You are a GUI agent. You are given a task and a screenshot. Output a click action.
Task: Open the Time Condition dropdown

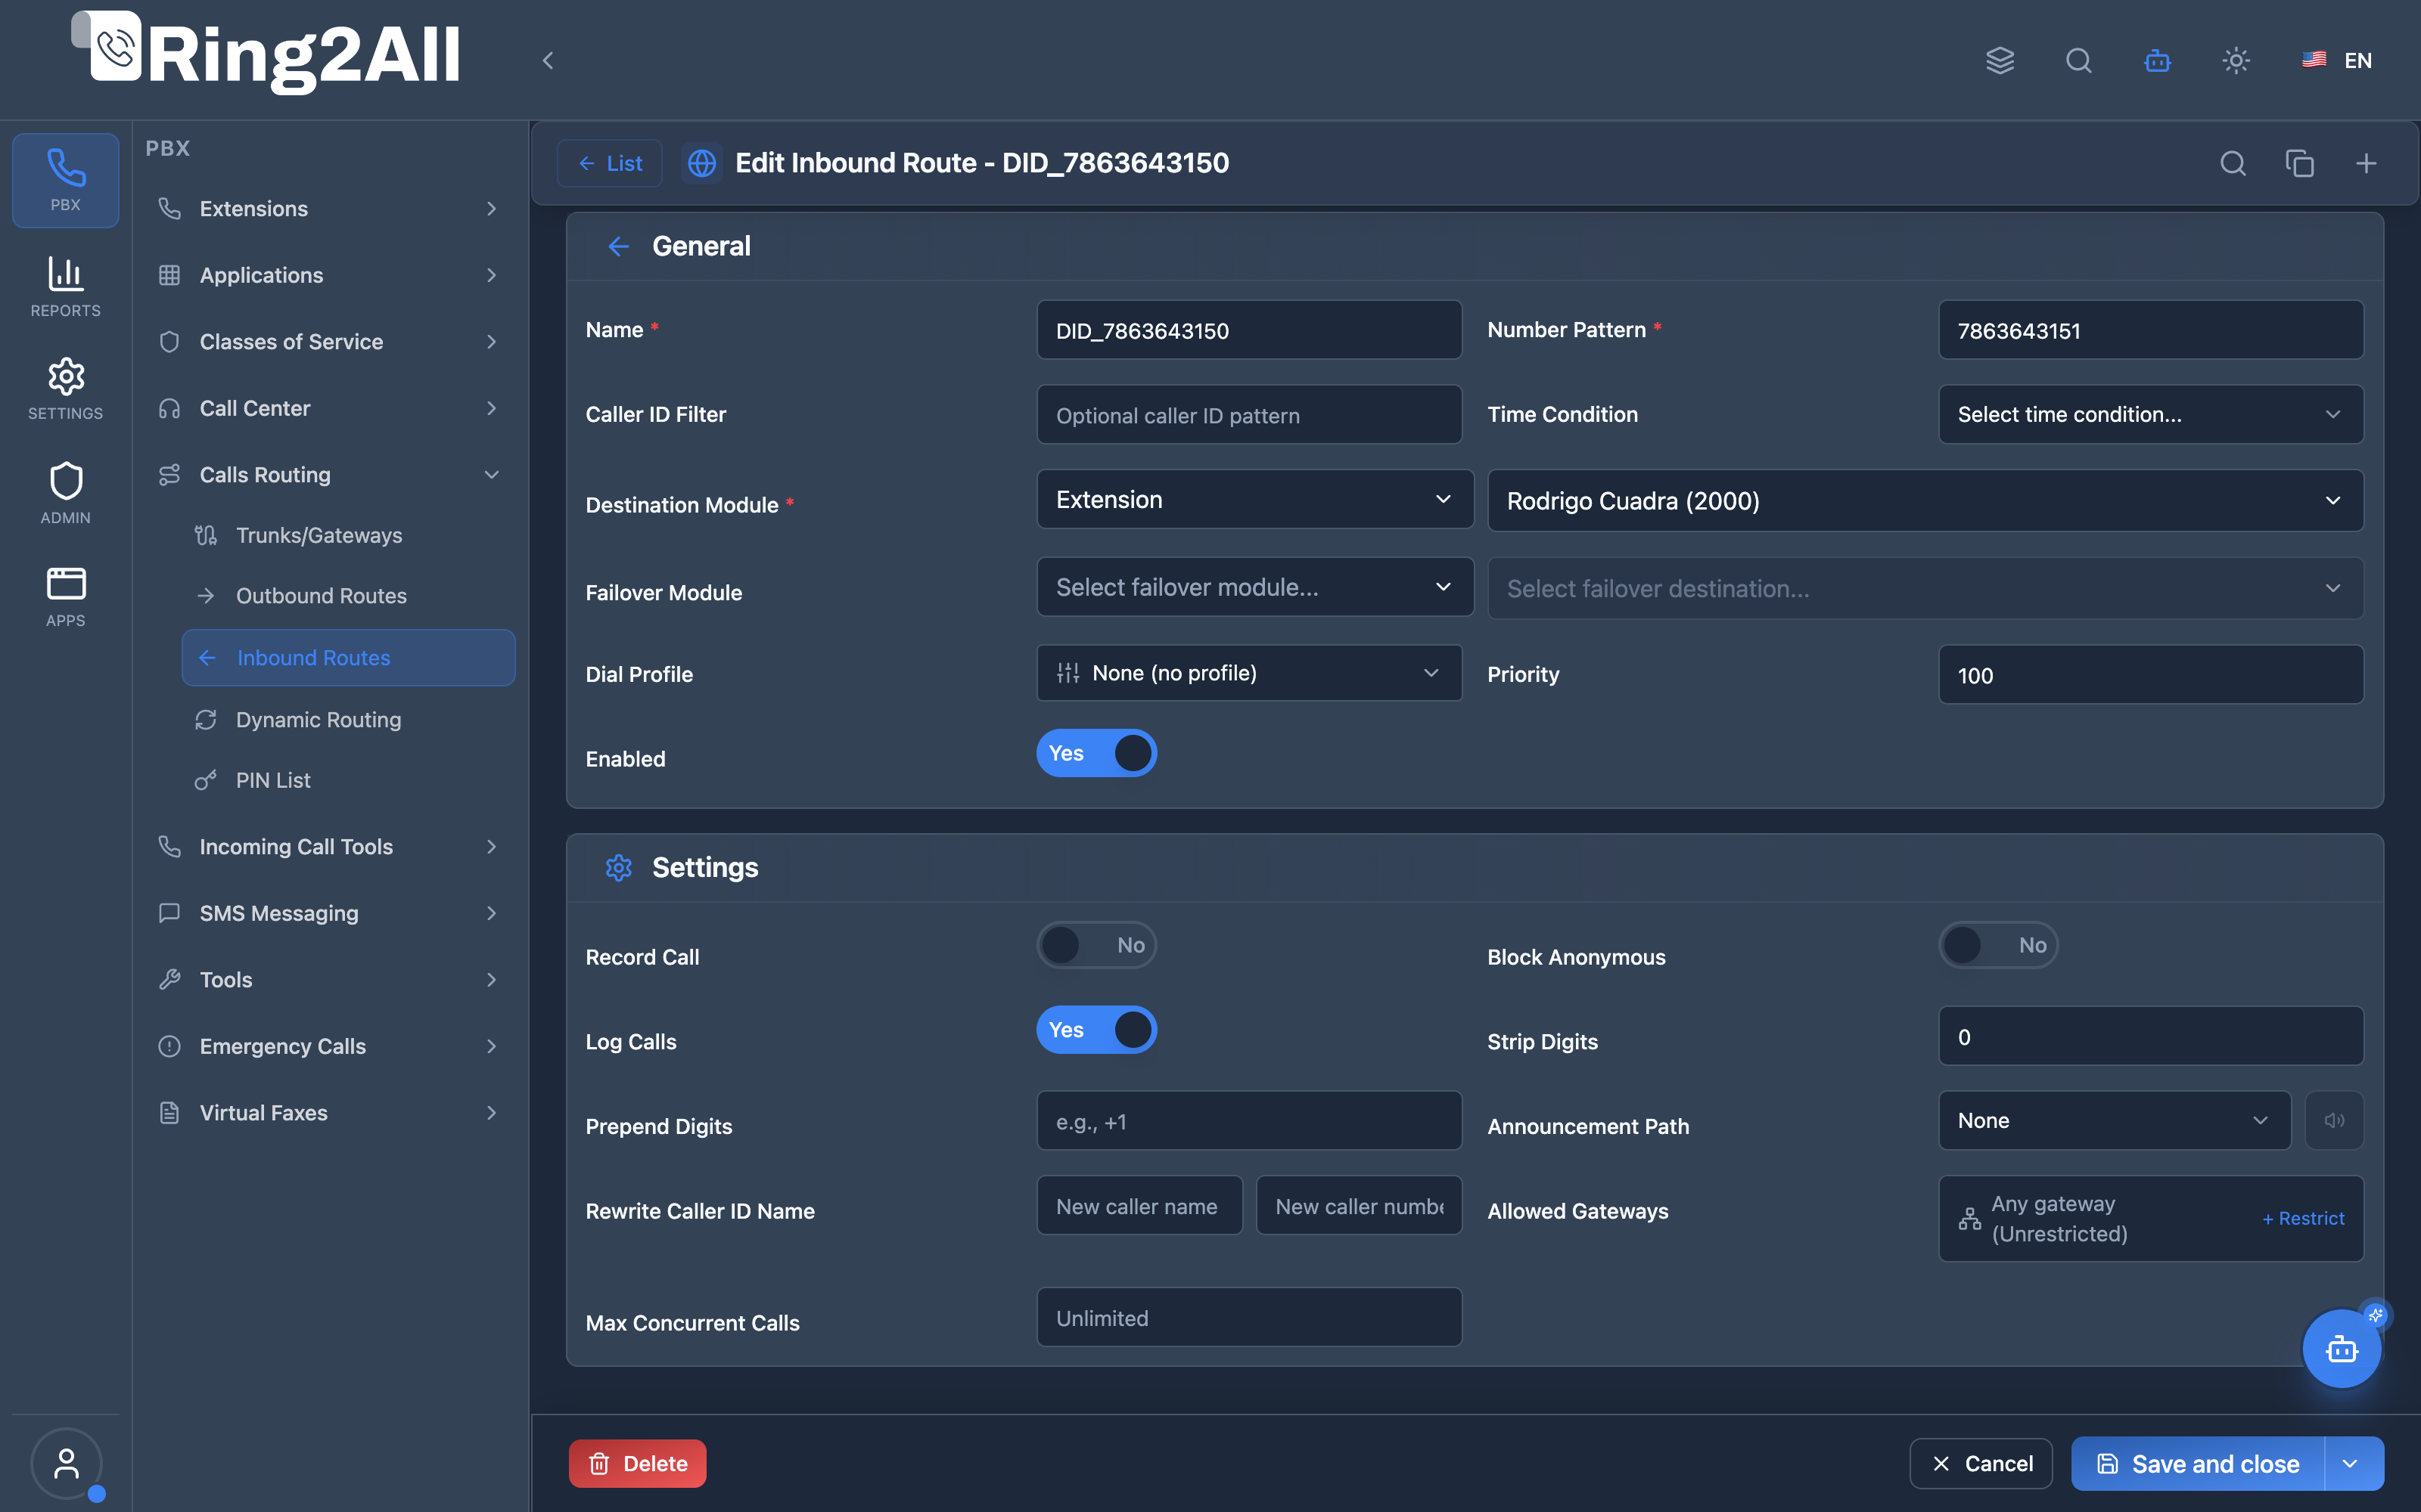2151,414
